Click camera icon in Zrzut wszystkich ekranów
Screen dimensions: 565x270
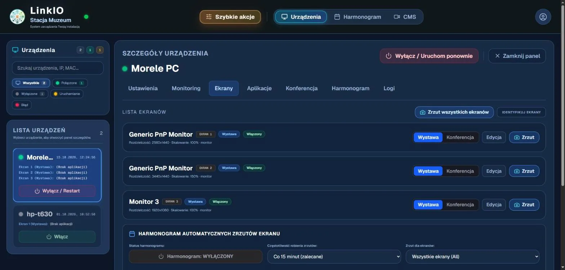point(423,112)
